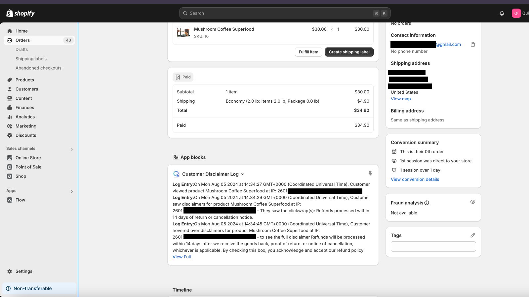Image resolution: width=529 pixels, height=297 pixels.
Task: Go to Customers section
Action: [x=27, y=89]
